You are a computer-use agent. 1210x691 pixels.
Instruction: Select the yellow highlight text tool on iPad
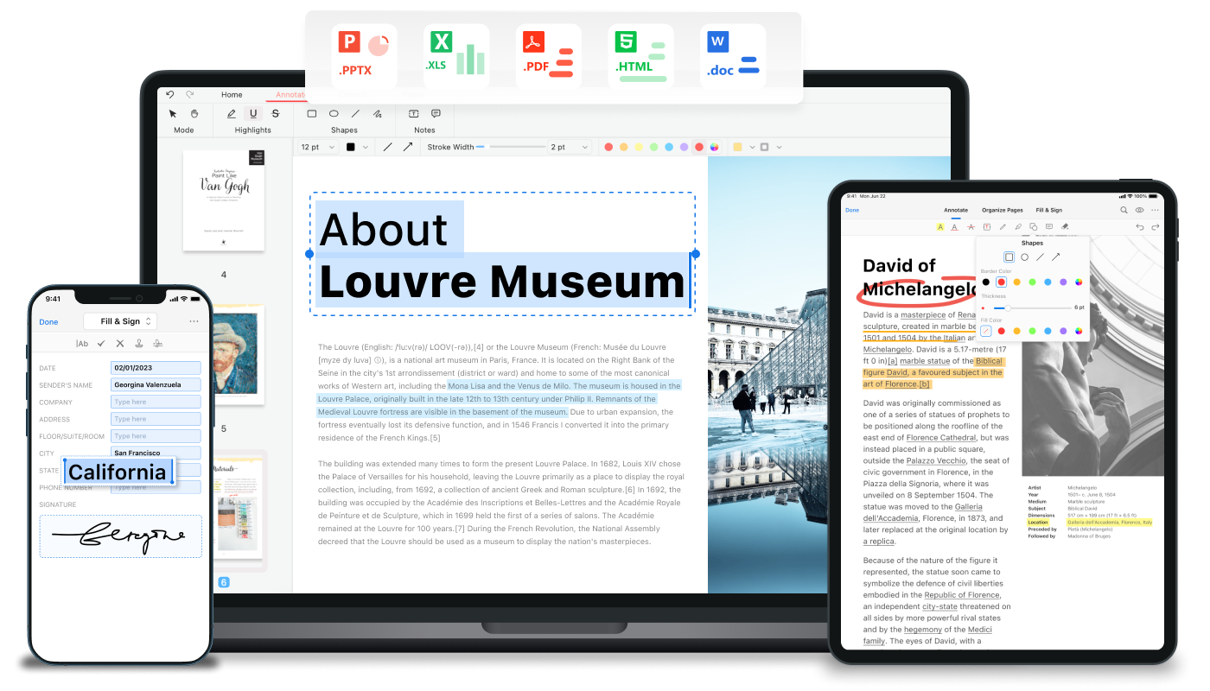(x=939, y=226)
